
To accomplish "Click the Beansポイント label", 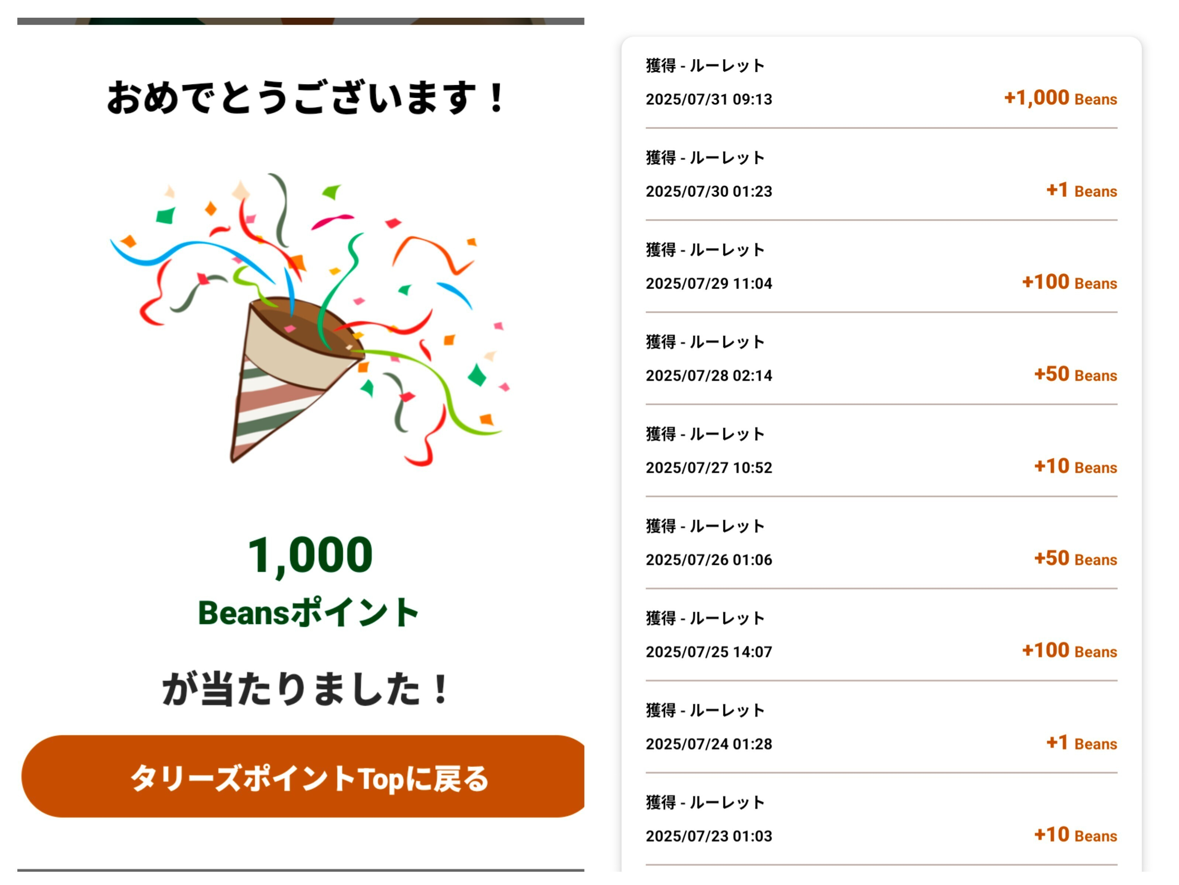I will pyautogui.click(x=308, y=612).
